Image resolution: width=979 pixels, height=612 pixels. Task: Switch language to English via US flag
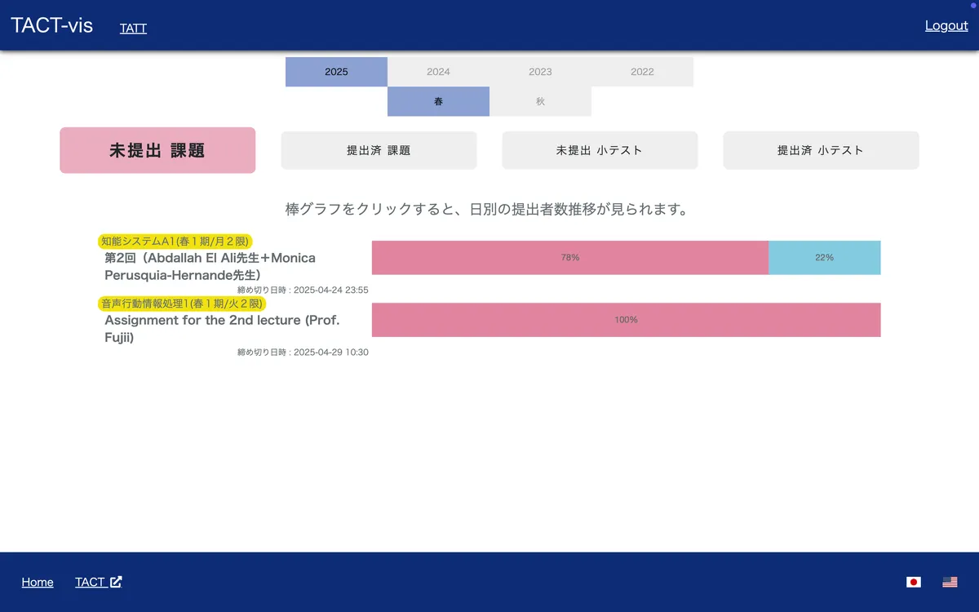click(x=949, y=582)
